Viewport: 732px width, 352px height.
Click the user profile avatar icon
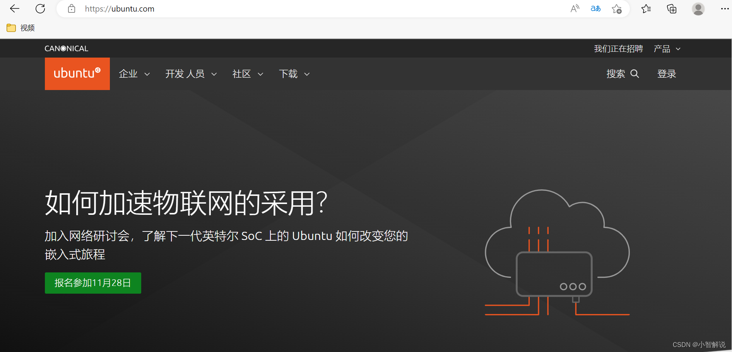click(698, 9)
